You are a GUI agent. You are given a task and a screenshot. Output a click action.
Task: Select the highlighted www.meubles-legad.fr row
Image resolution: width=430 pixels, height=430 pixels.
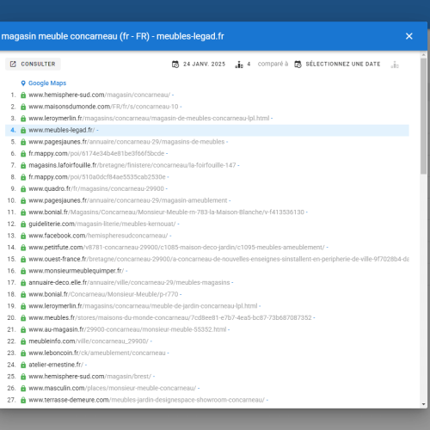pyautogui.click(x=207, y=130)
